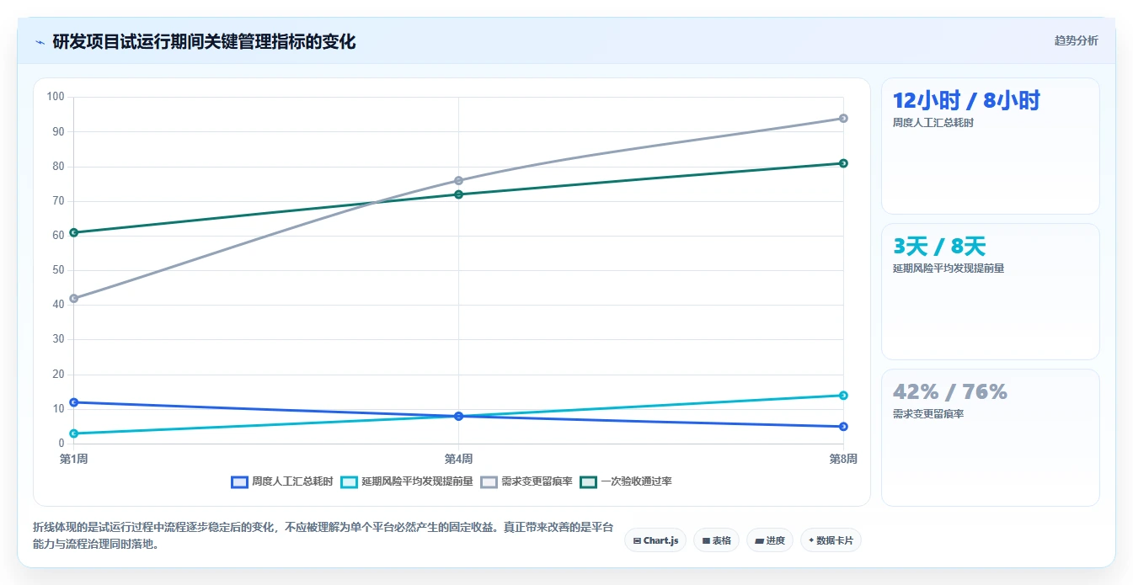Screen dimensions: 1133x585
Task: Click the gray data point at 第1周 (42)
Action: 74,298
